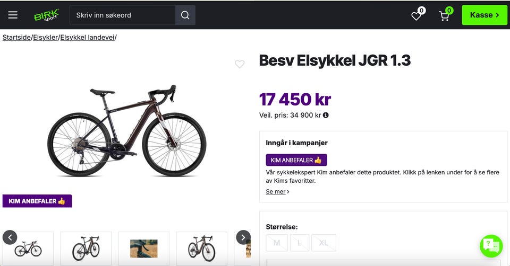Select size M option
Screen dimensions: 510x266
pos(277,243)
